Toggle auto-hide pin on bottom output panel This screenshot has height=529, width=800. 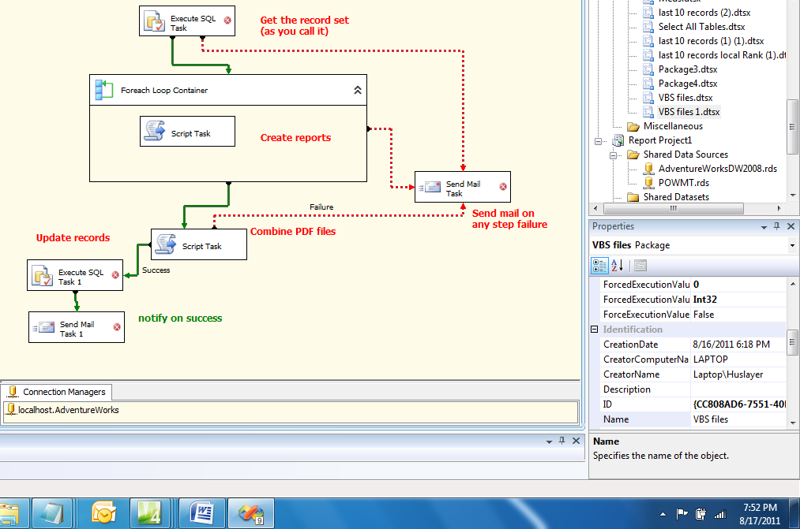coord(563,441)
